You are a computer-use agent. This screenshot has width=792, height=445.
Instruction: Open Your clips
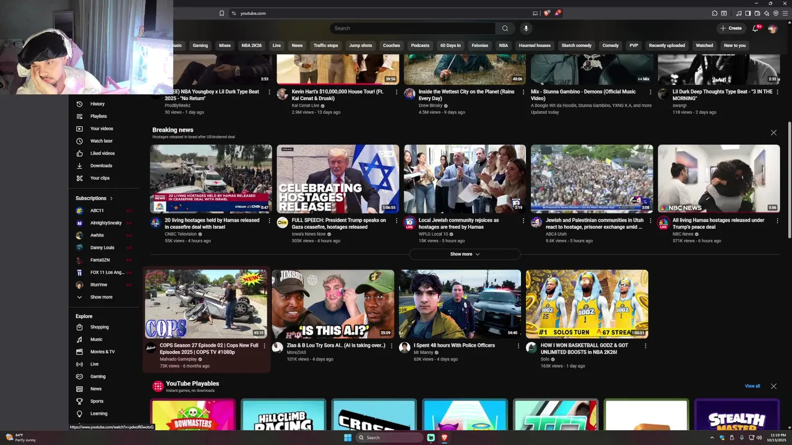104,178
